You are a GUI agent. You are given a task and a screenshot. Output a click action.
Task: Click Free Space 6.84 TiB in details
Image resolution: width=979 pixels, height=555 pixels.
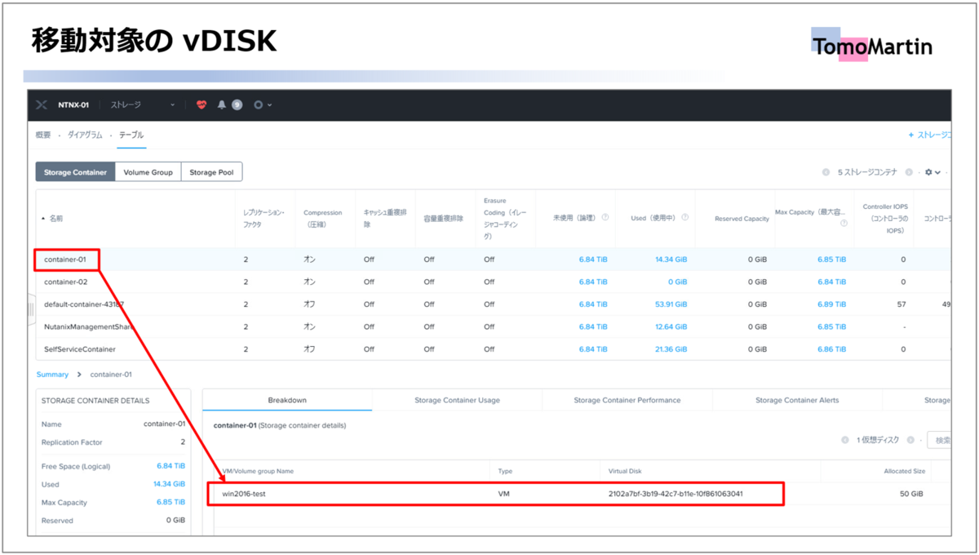[x=171, y=466]
